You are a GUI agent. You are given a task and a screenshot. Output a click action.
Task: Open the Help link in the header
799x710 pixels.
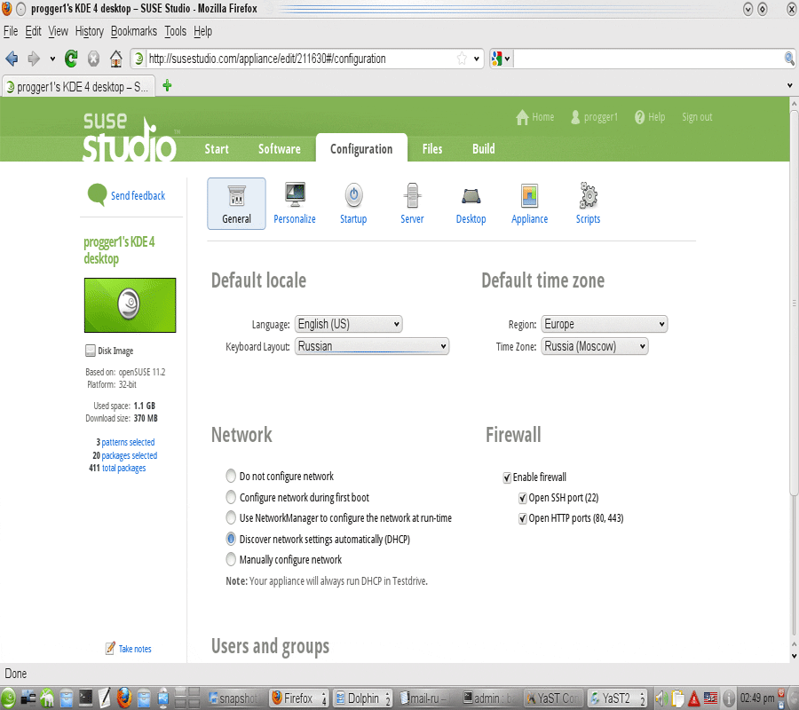tap(650, 117)
